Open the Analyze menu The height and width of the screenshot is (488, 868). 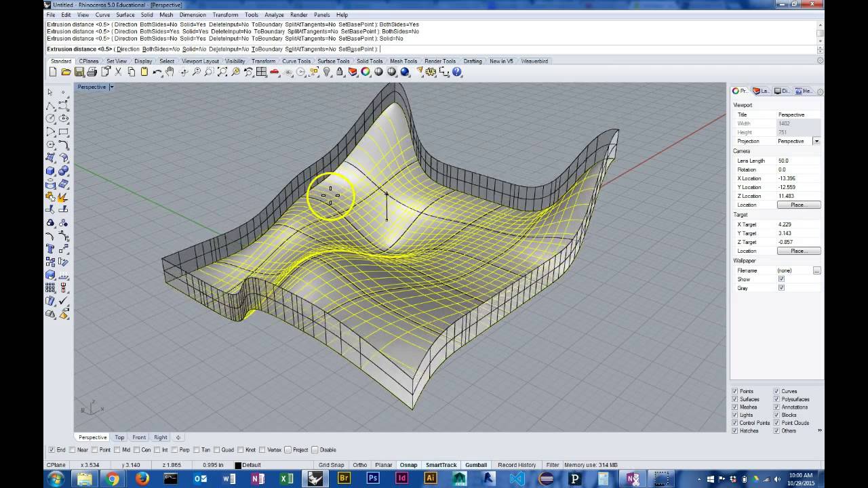pos(274,14)
